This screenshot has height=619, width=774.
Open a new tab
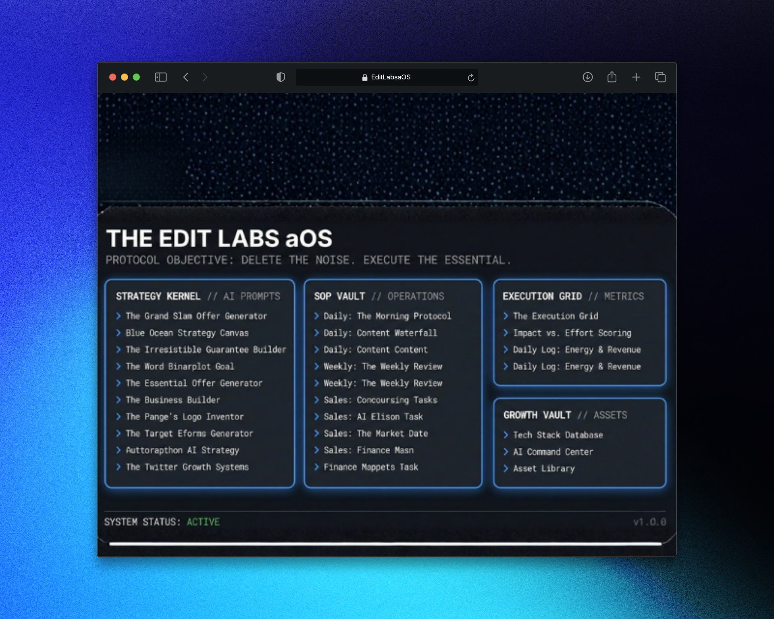tap(636, 77)
